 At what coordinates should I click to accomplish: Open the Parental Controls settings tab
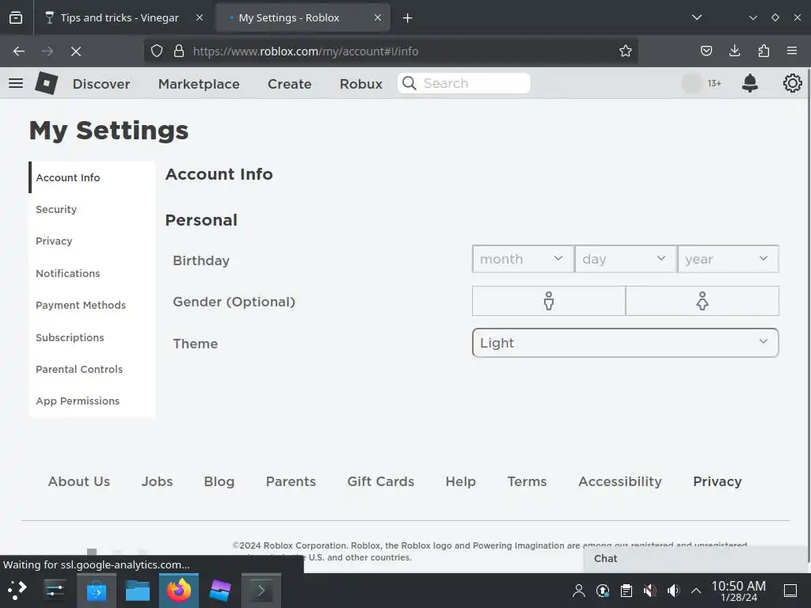[x=92, y=369]
